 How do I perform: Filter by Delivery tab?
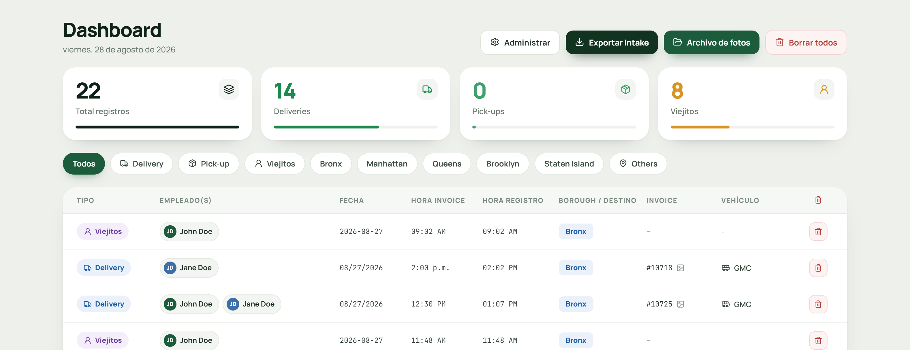coord(141,164)
